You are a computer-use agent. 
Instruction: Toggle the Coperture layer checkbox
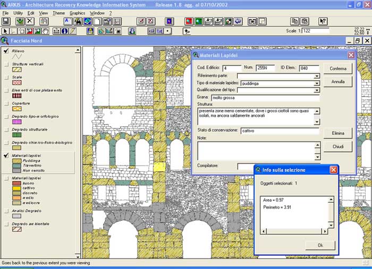click(6, 103)
